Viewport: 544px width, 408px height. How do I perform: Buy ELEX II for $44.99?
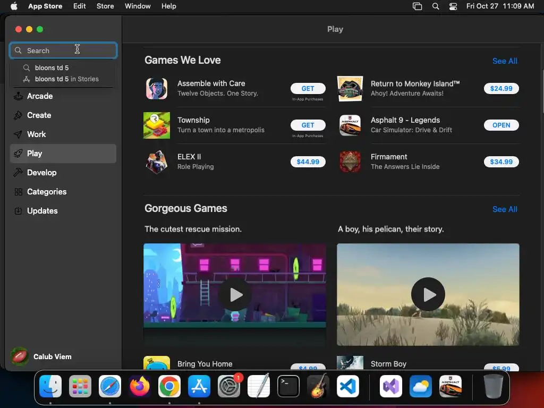click(308, 161)
